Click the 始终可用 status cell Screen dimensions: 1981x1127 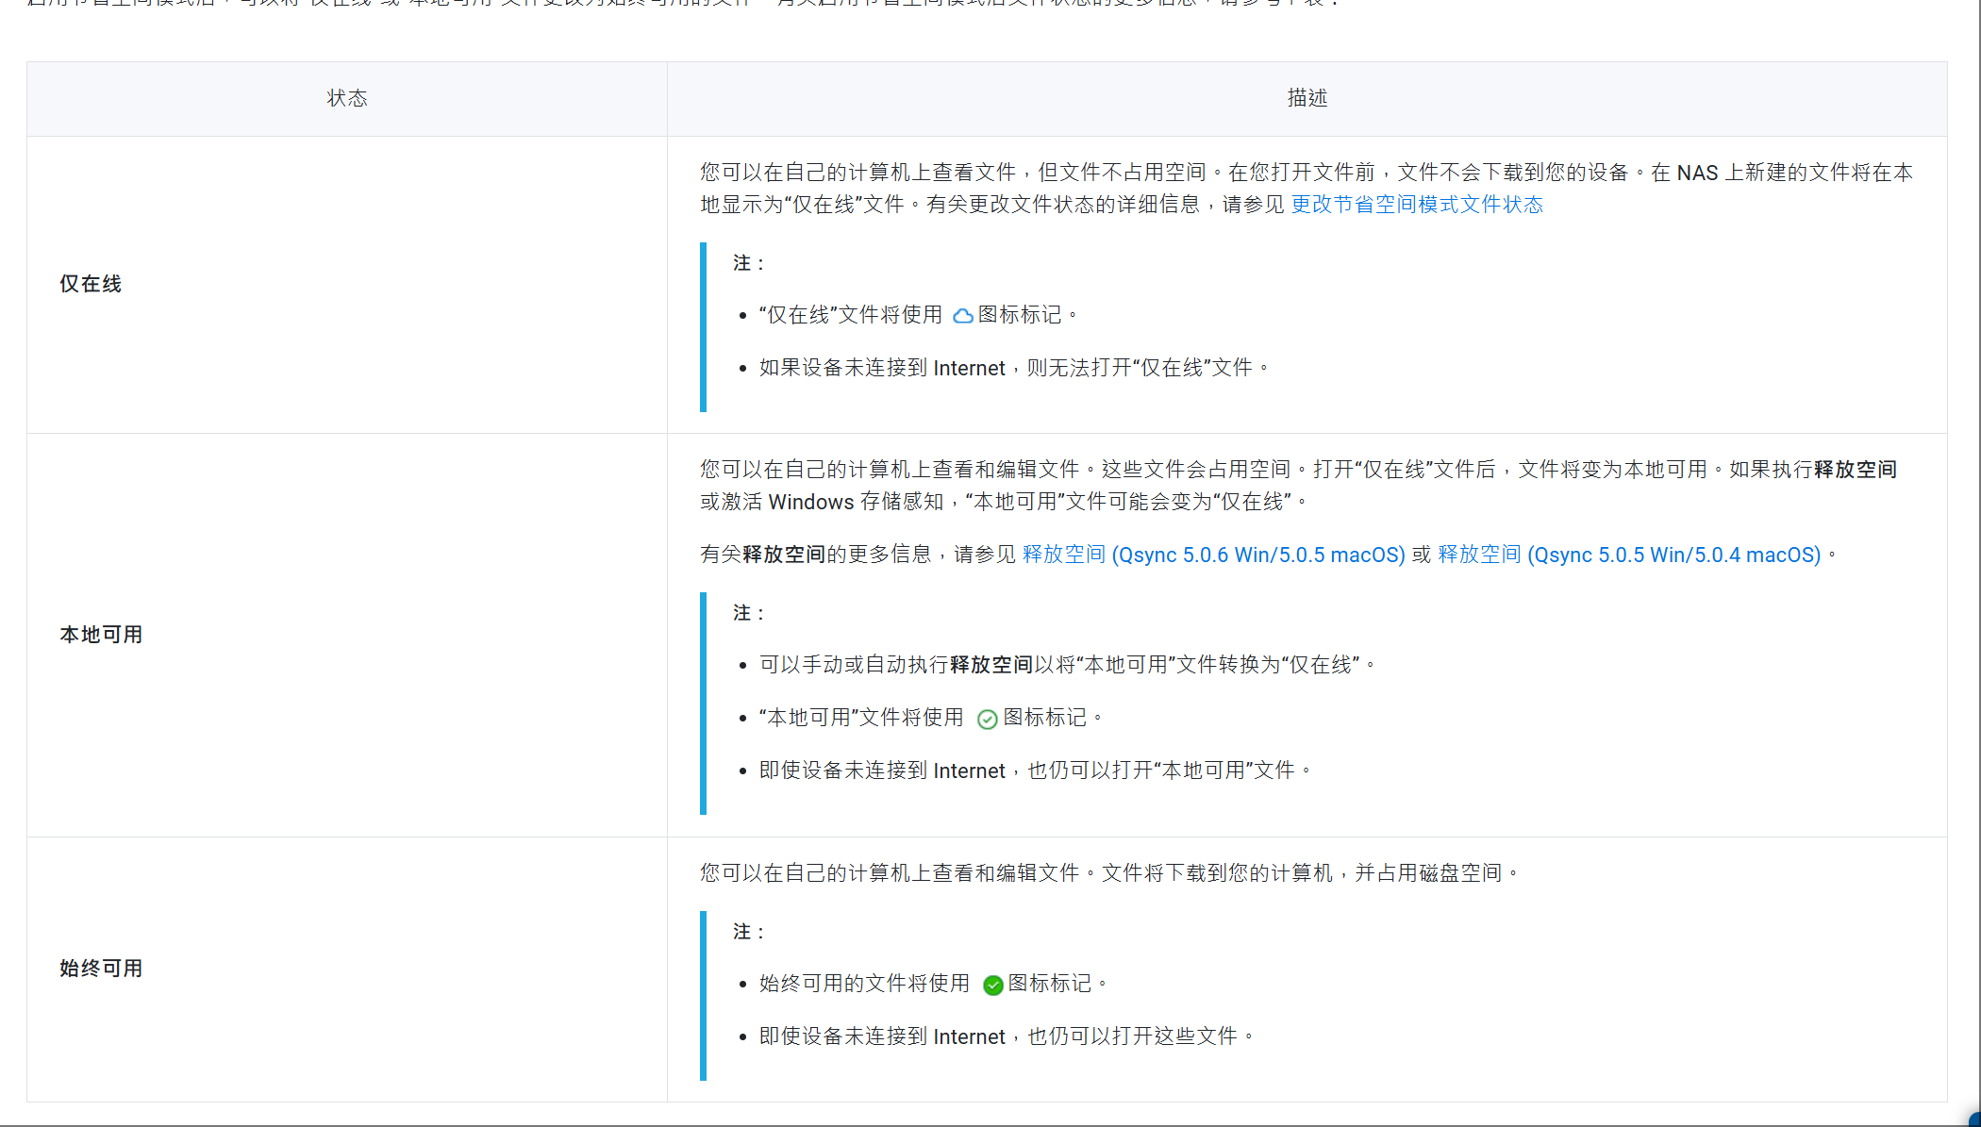click(x=347, y=969)
